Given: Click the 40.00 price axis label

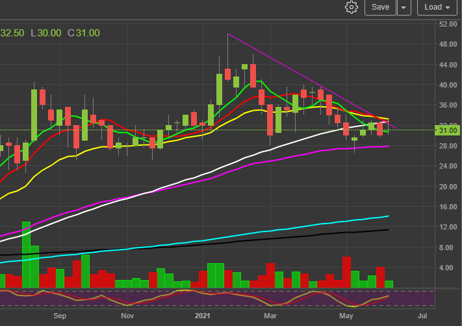Looking at the screenshot, I should 448,85.
